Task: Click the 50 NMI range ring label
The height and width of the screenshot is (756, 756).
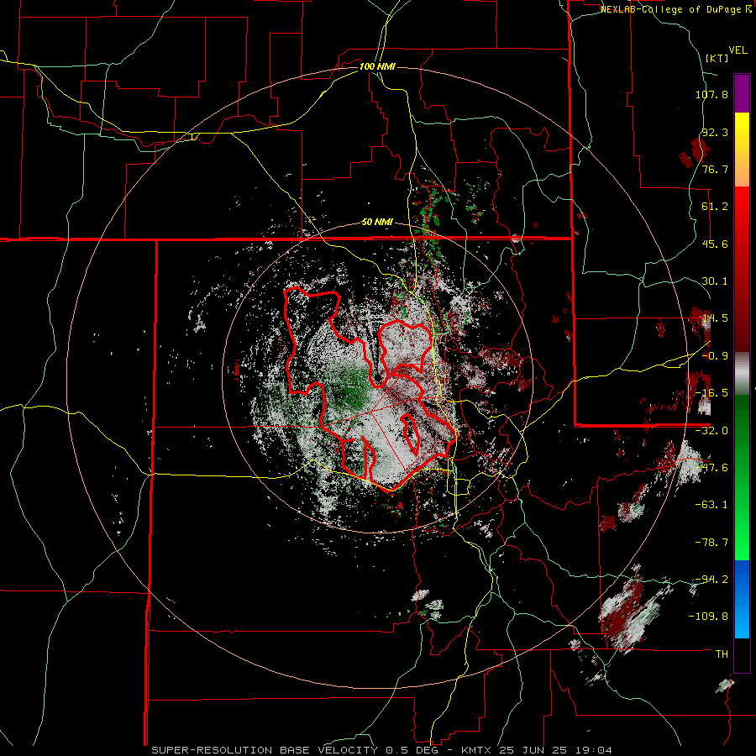Action: [x=377, y=222]
